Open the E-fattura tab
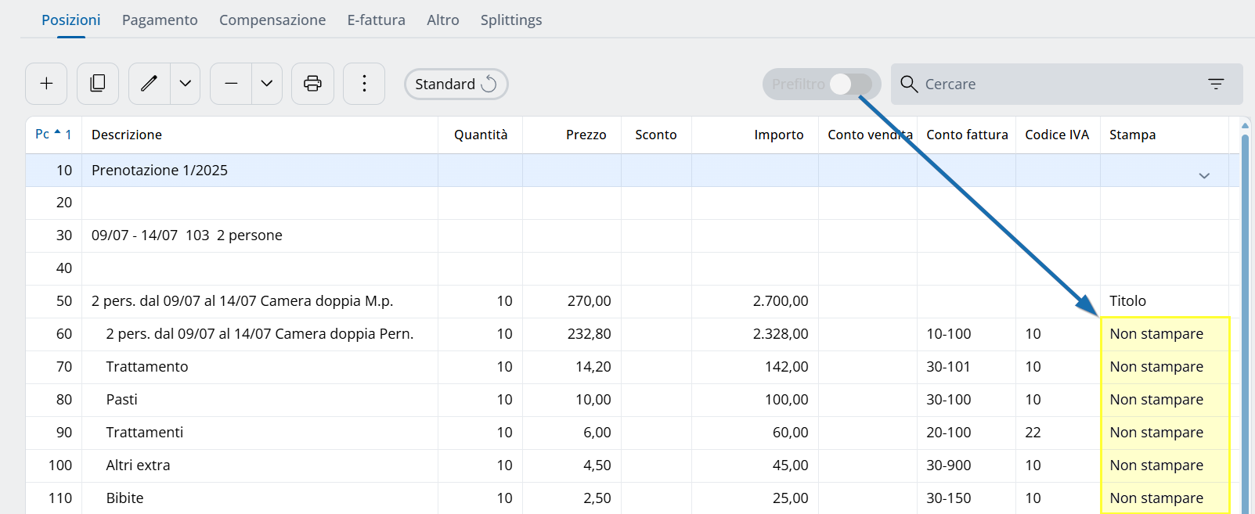Image resolution: width=1255 pixels, height=514 pixels. tap(376, 20)
